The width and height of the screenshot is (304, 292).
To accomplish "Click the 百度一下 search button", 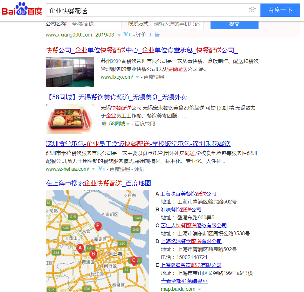I will click(280, 10).
